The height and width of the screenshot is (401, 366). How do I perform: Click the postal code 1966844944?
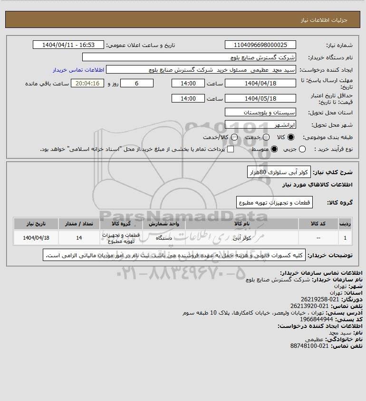pyautogui.click(x=316, y=319)
